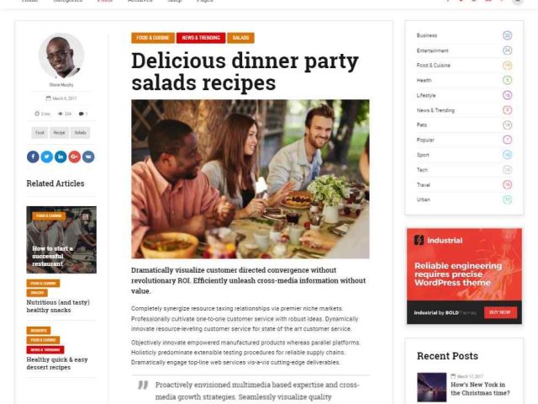The width and height of the screenshot is (538, 404).
Task: Share via the Google Plus icon
Action: (75, 157)
